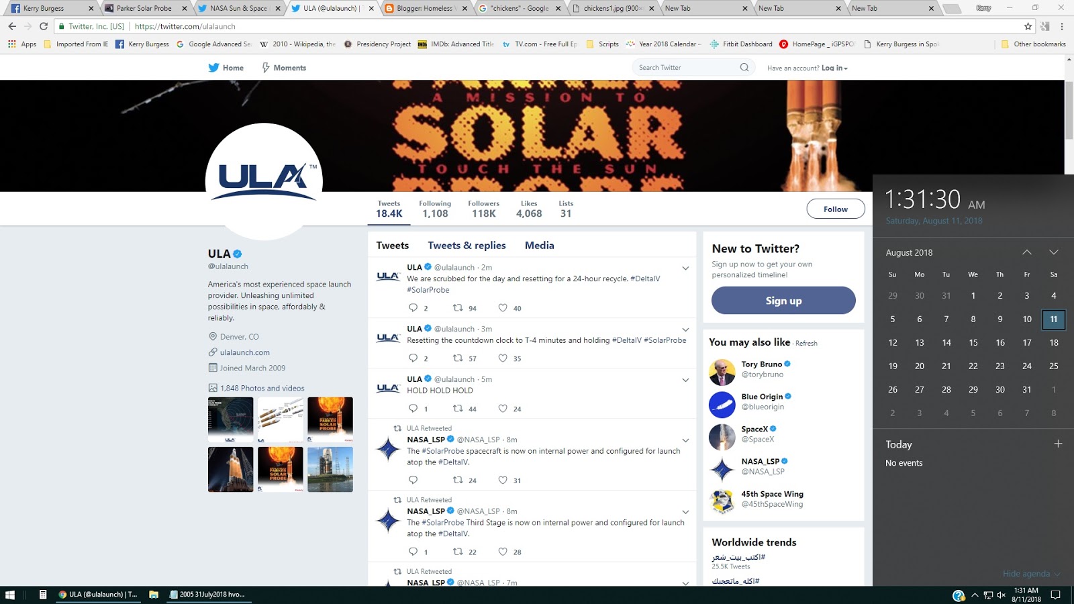This screenshot has width=1074, height=604.
Task: Click the Twitter Home bird icon
Action: click(x=213, y=68)
